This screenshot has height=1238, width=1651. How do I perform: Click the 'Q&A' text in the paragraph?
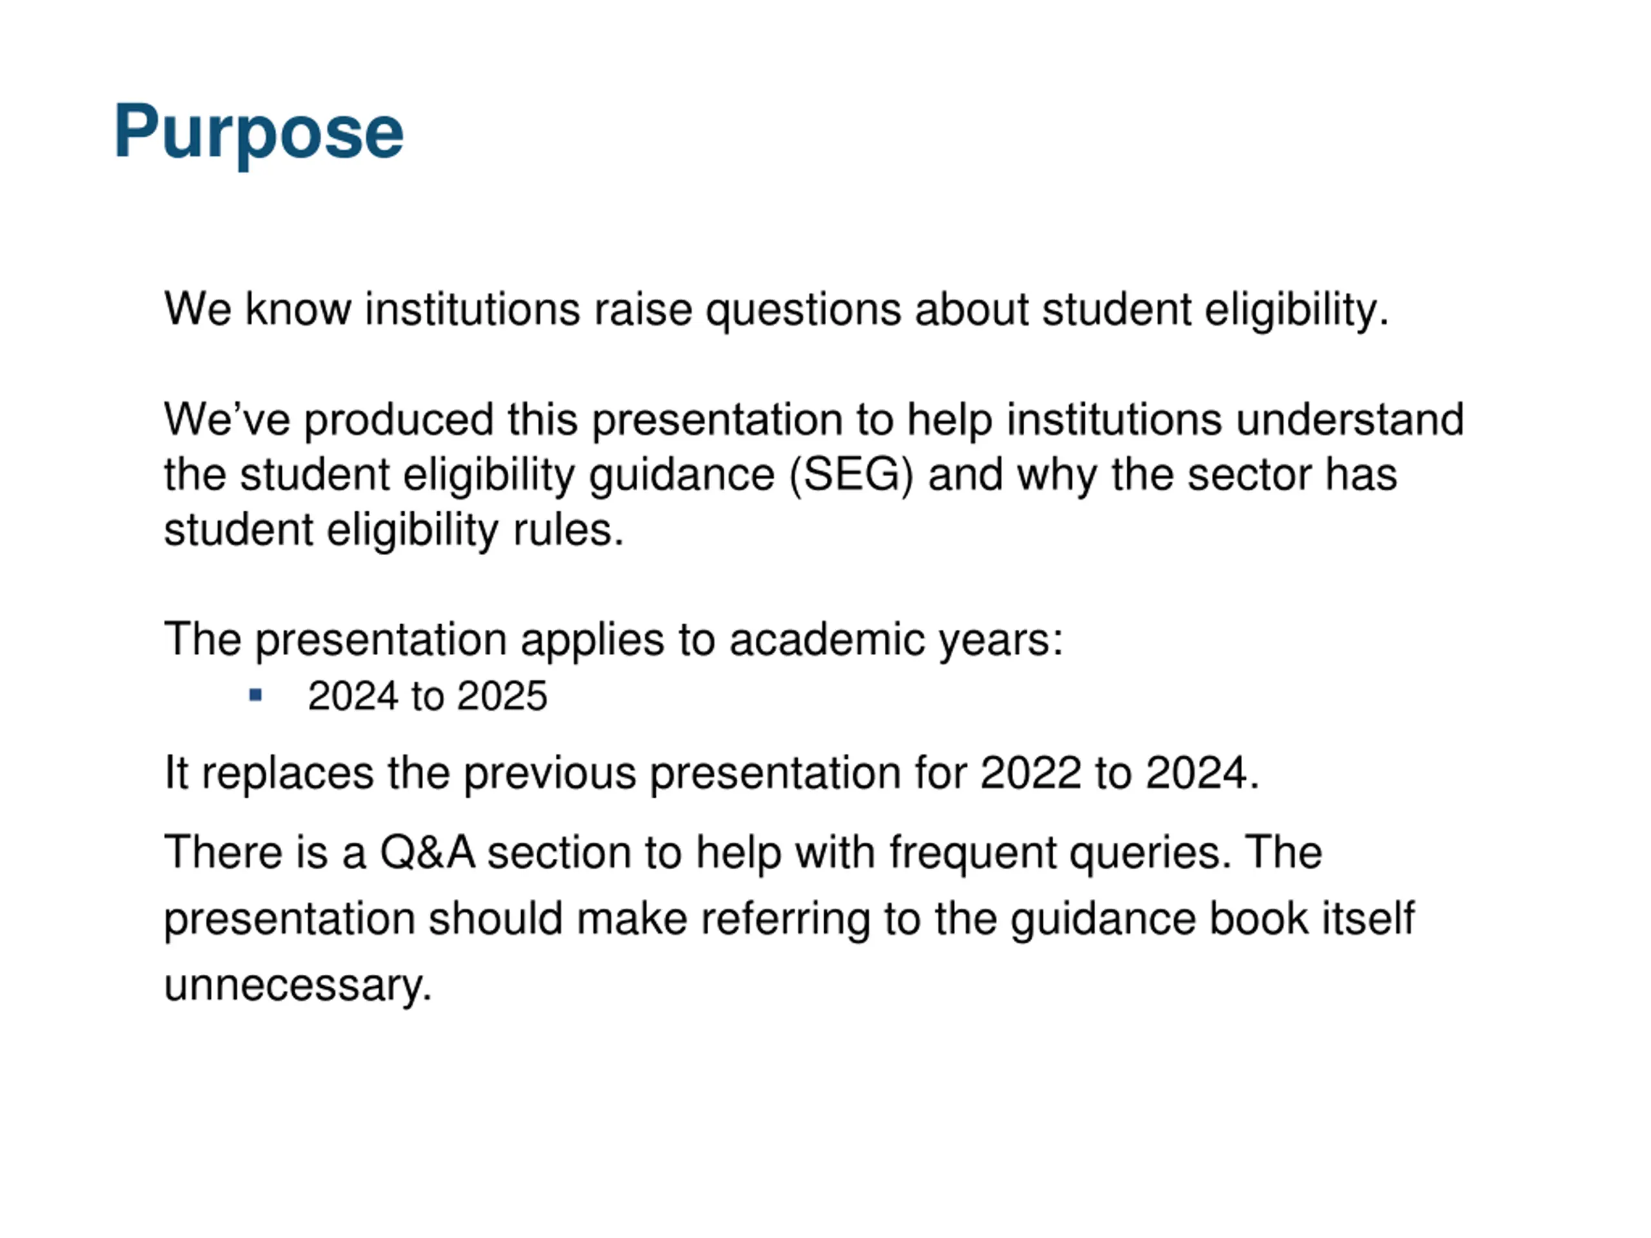(x=428, y=852)
